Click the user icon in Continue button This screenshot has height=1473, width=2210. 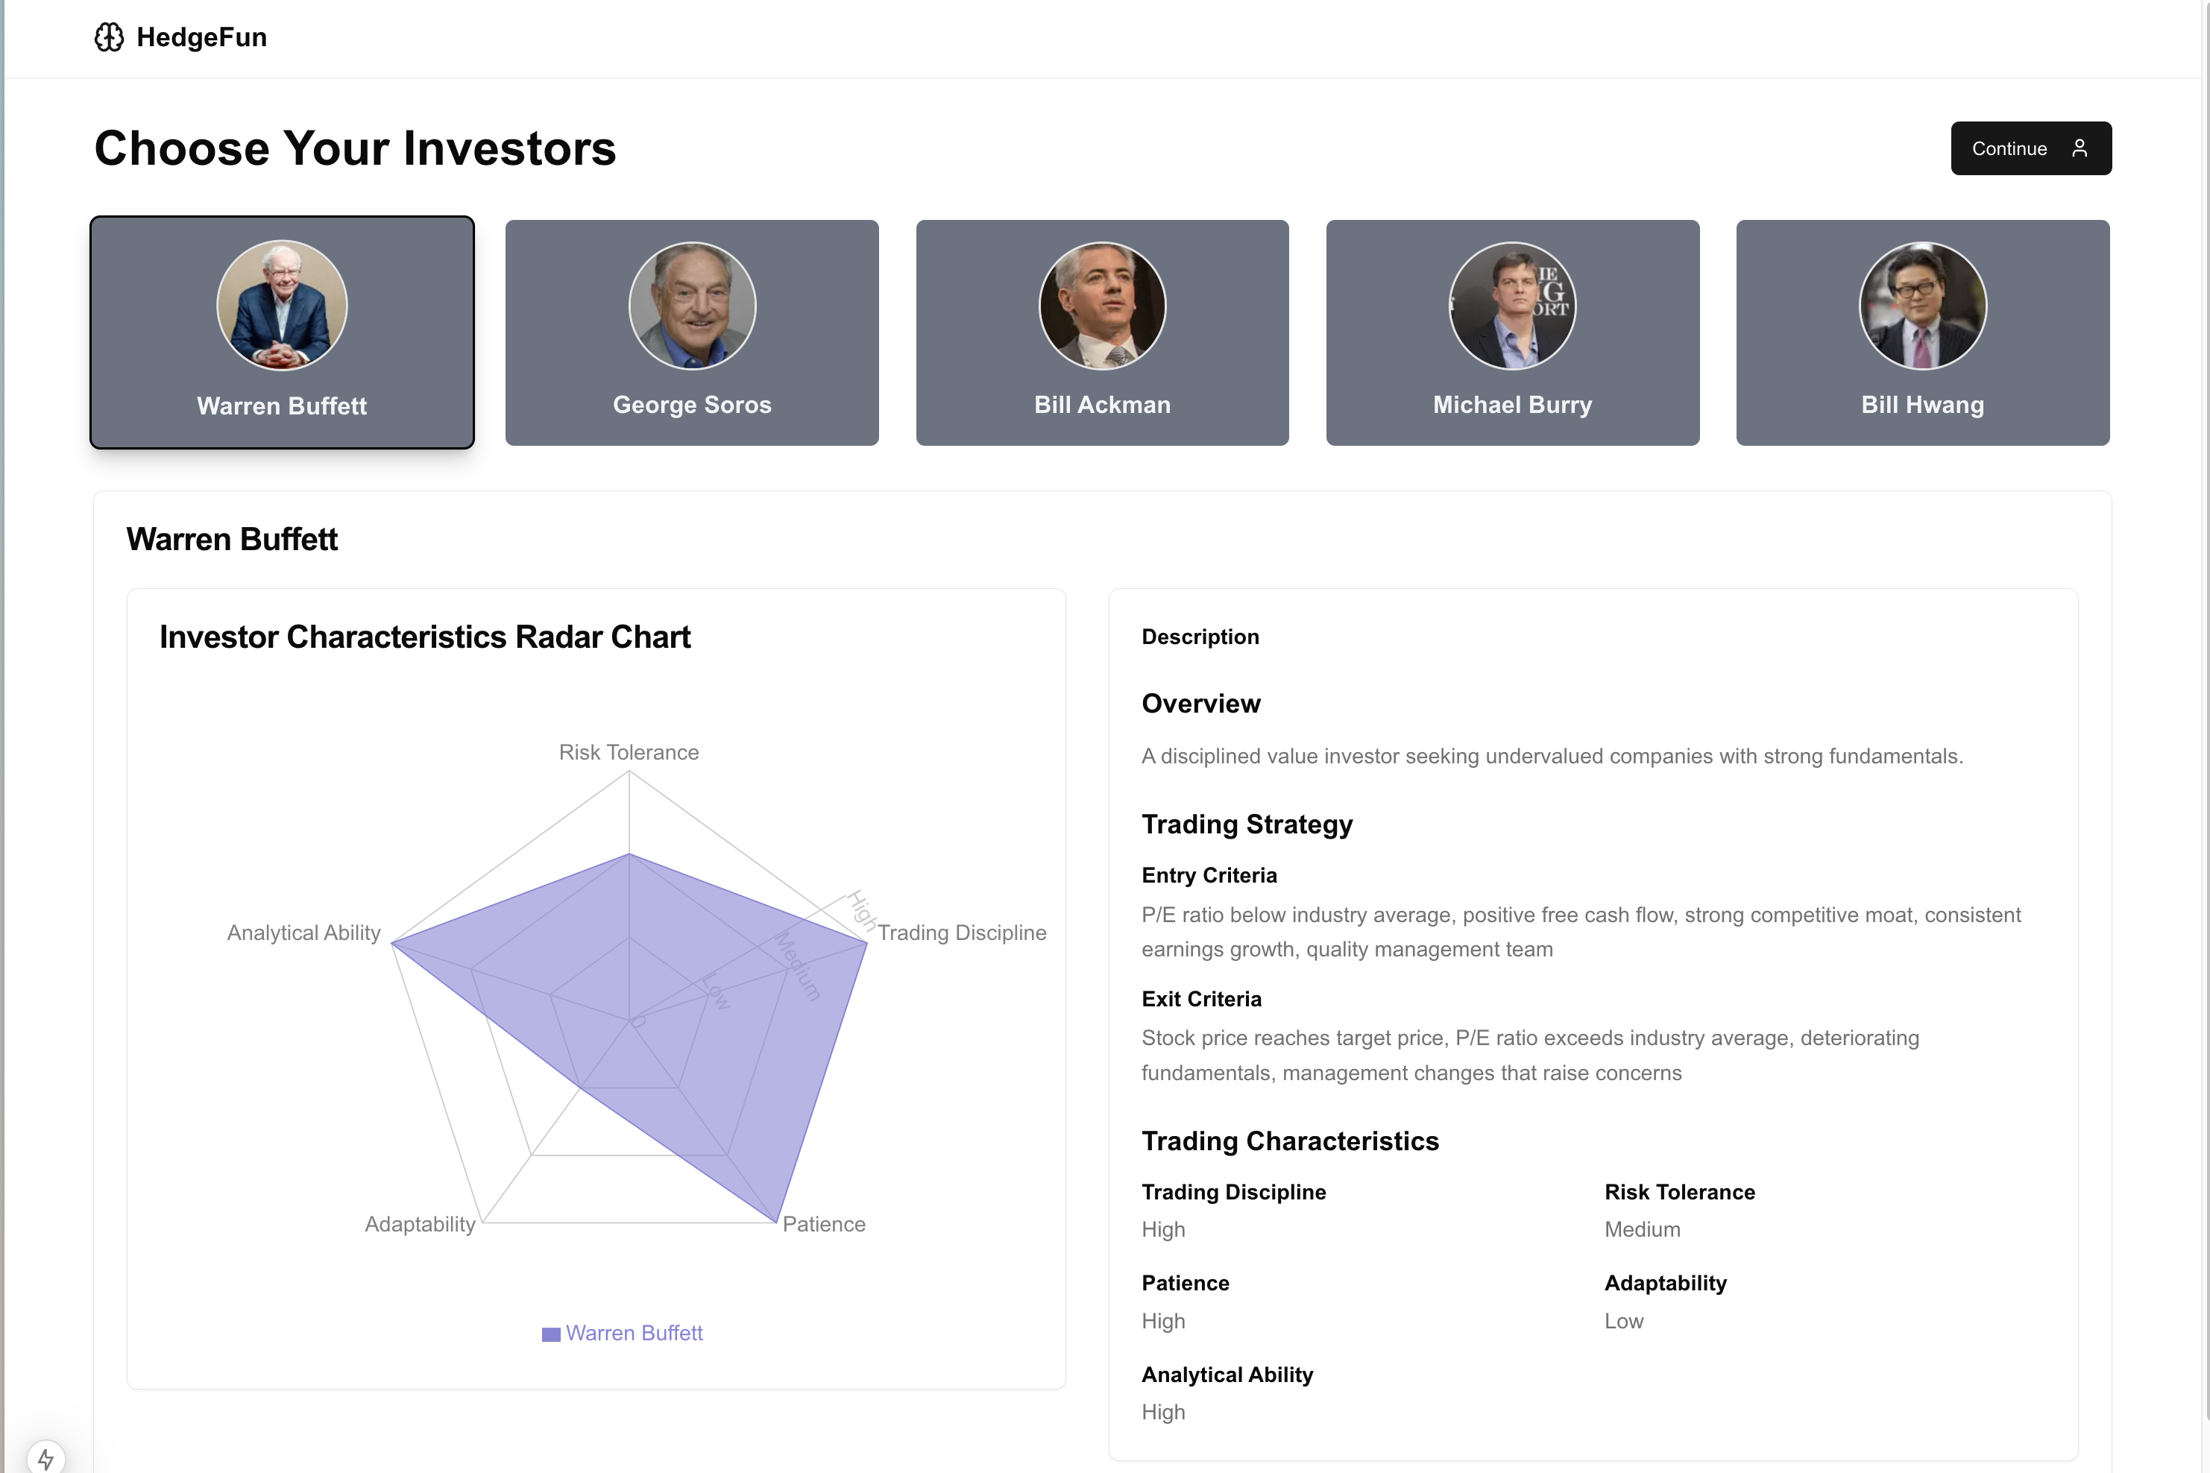(2080, 148)
